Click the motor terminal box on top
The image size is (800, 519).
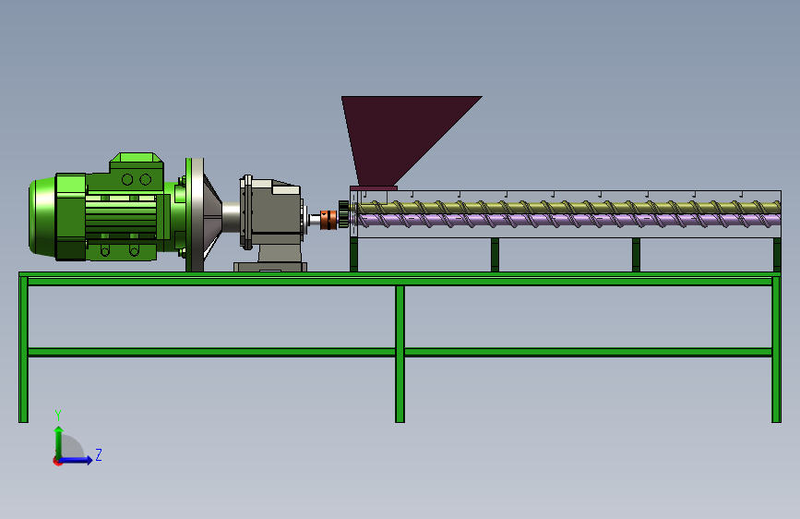[137, 172]
